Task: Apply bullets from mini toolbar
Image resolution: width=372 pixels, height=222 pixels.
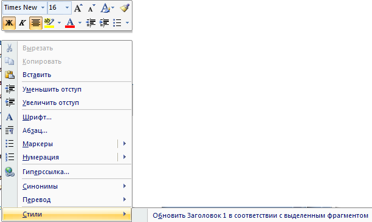Action: click(x=117, y=22)
